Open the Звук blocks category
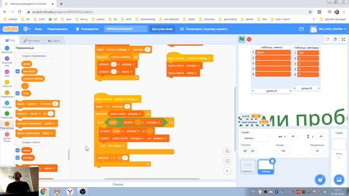The width and height of the screenshot is (349, 196). coord(7,73)
